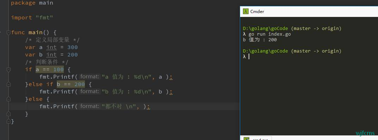Viewport: 378px width, 140px height.
Task: Click the fold end marker at final brace
Action: [x=9, y=121]
